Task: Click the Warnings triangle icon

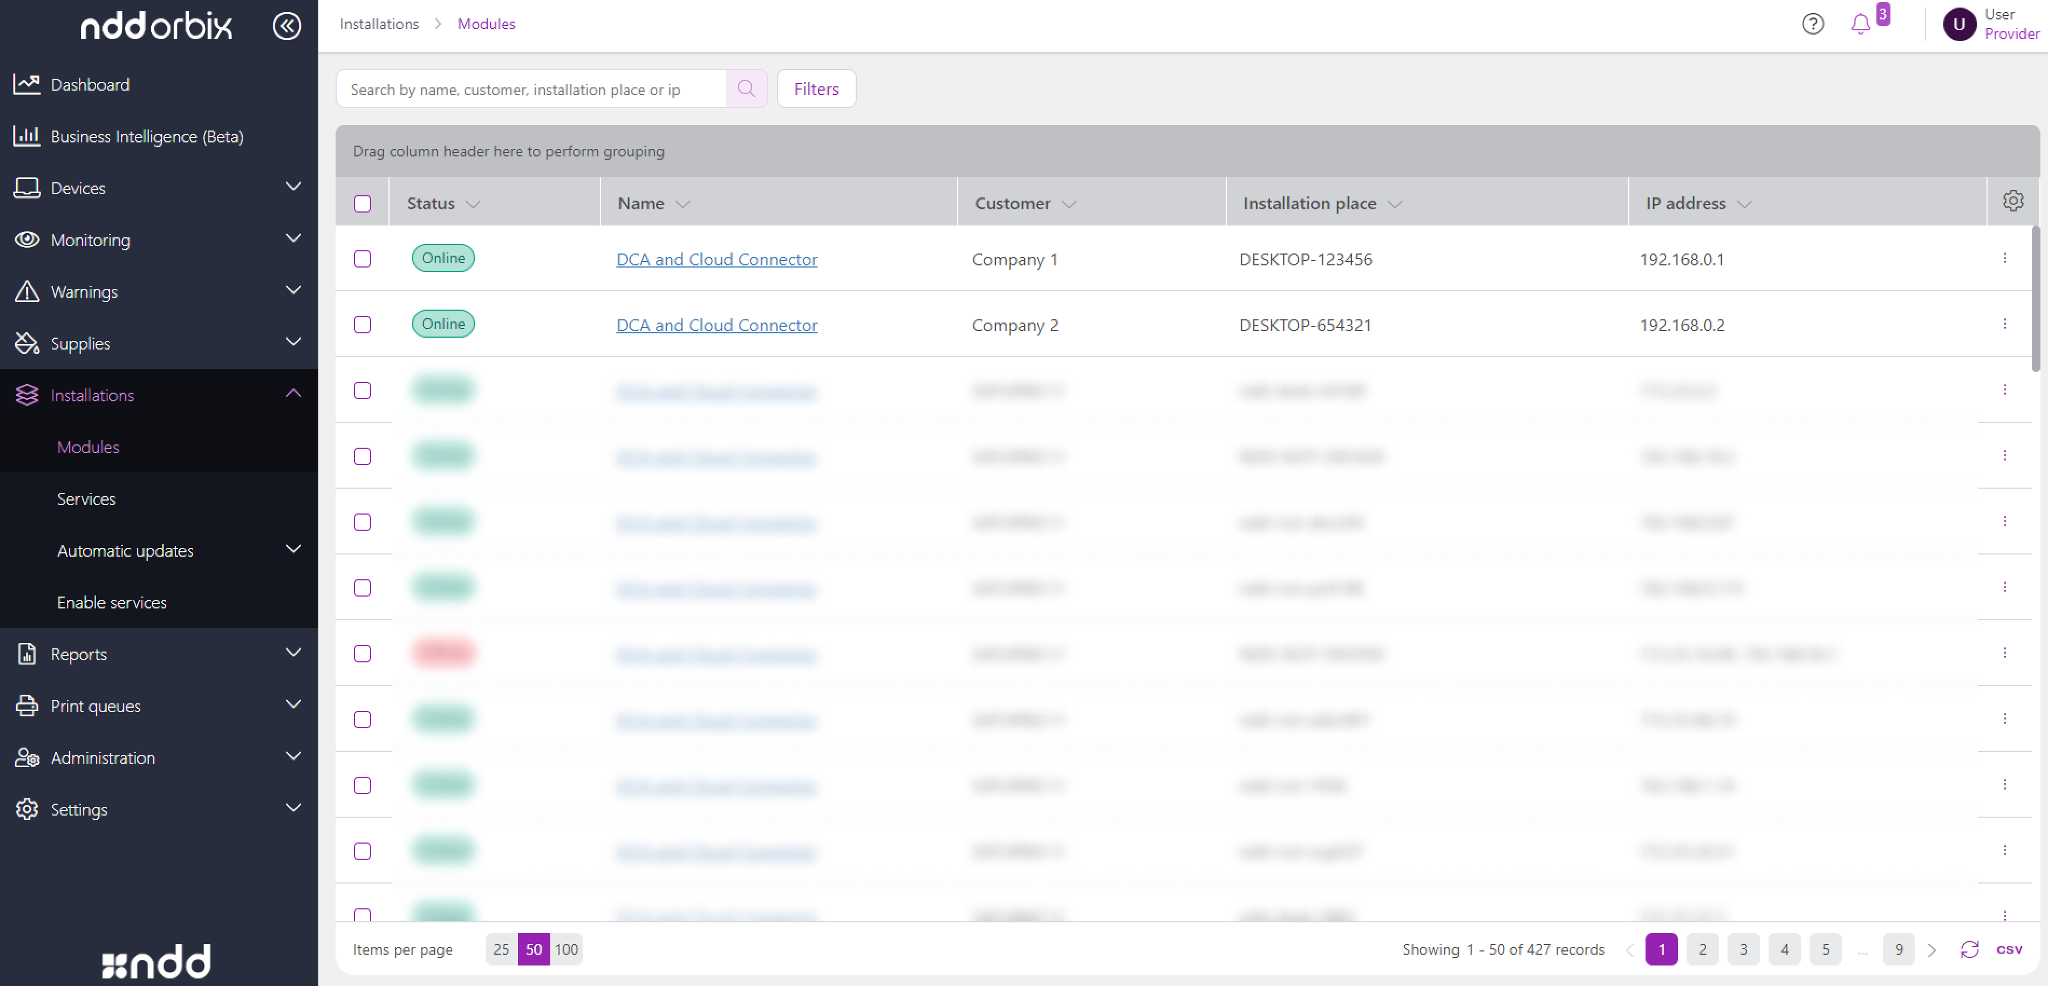Action: pyautogui.click(x=27, y=291)
